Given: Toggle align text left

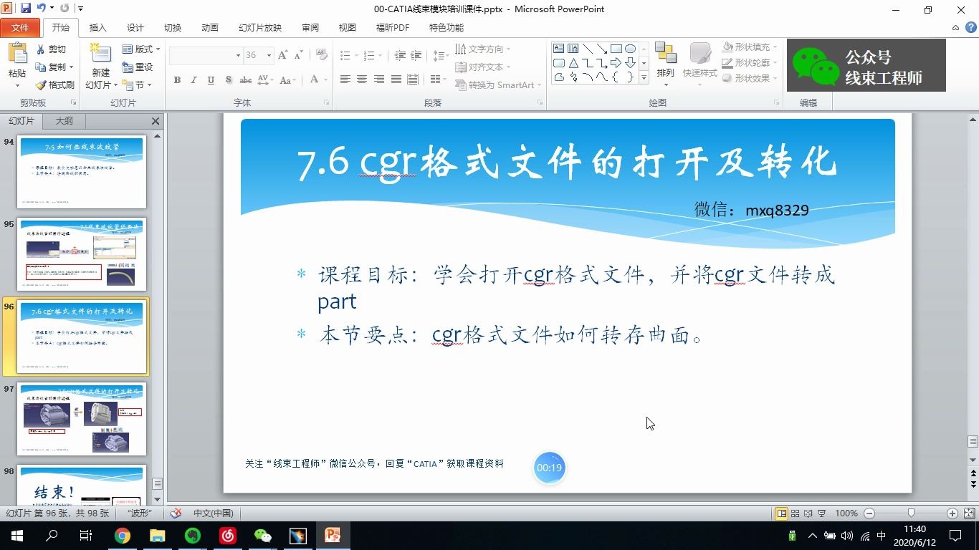Looking at the screenshot, I should click(345, 79).
